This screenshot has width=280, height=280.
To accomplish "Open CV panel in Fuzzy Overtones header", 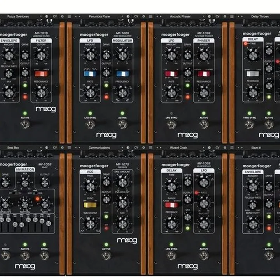I will [x=55, y=16].
